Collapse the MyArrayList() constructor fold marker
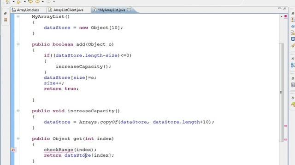The image size is (295, 165). pos(18,16)
